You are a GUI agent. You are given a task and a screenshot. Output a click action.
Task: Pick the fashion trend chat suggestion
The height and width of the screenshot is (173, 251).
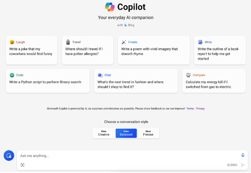(x=136, y=81)
